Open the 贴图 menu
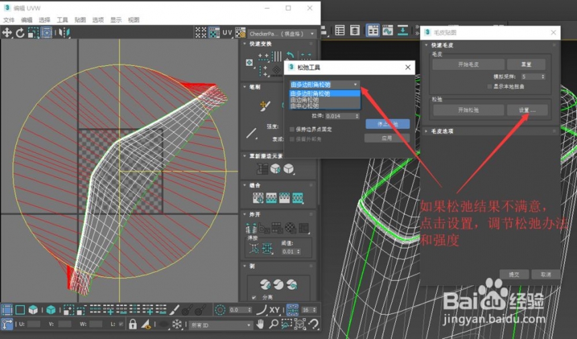The image size is (577, 339). coord(80,20)
